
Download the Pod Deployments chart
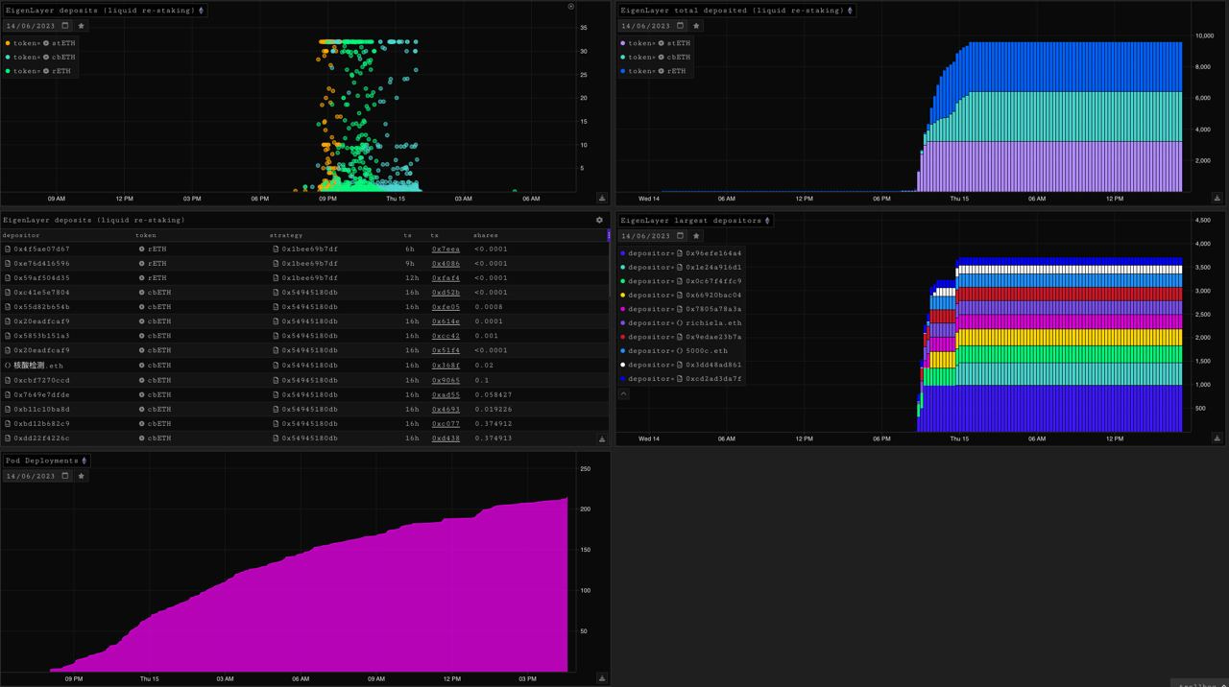coord(602,677)
